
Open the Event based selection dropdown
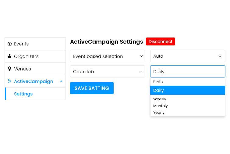click(x=108, y=56)
